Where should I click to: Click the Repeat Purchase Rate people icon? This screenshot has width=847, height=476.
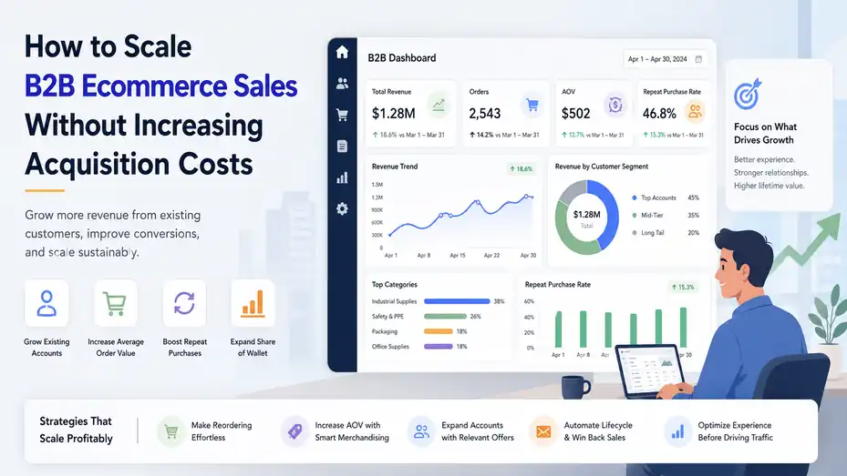click(696, 112)
